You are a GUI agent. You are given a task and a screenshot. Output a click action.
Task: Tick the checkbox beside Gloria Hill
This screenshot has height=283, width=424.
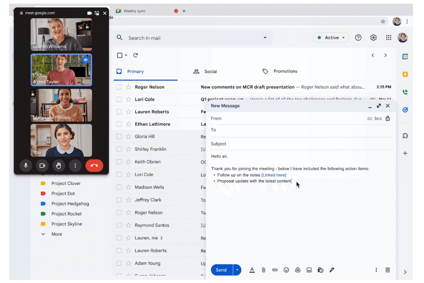point(119,137)
